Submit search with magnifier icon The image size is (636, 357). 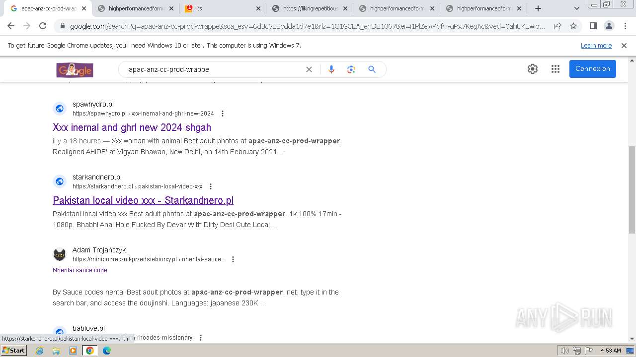pos(372,69)
